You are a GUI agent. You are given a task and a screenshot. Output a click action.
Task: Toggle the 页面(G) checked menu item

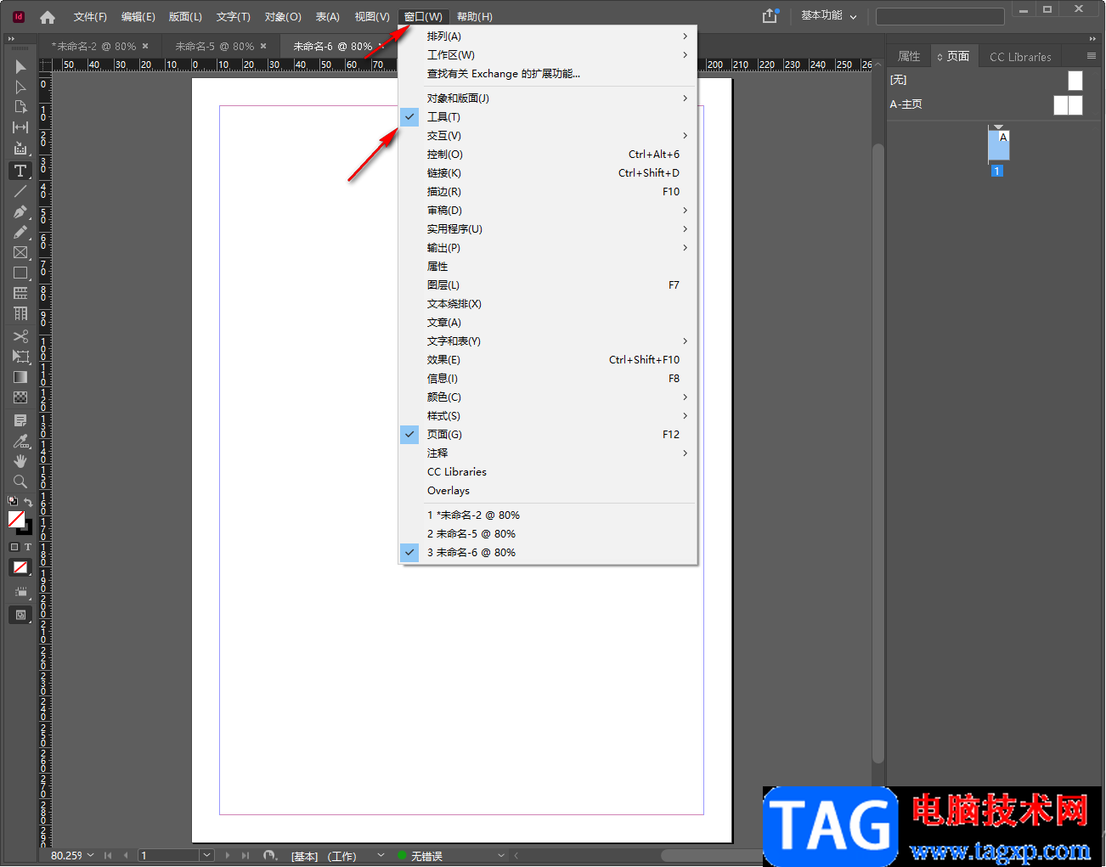pyautogui.click(x=548, y=435)
